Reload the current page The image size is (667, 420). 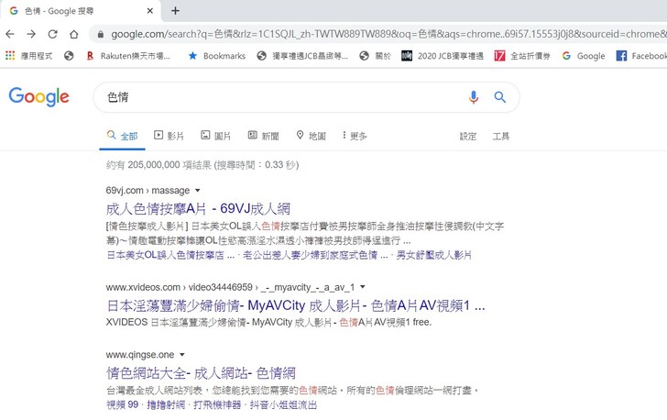tap(53, 34)
